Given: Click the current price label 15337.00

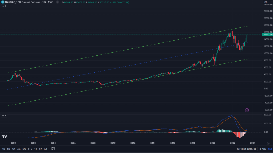Looking at the screenshot, I should 267,35.
